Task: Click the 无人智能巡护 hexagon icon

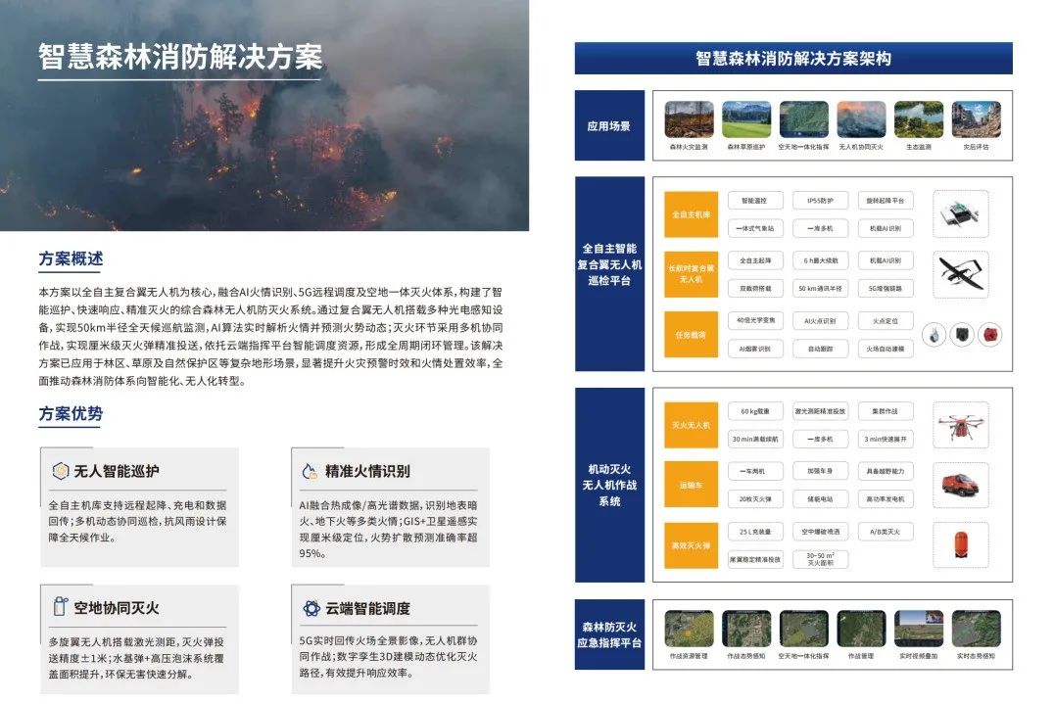Action: click(x=60, y=471)
